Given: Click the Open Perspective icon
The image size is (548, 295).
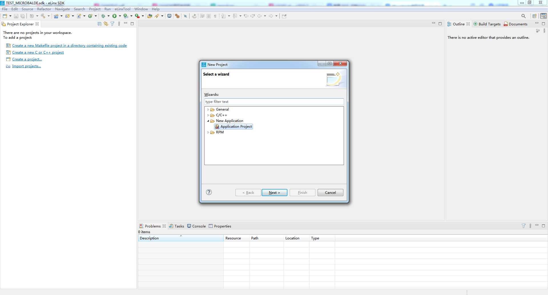Looking at the screenshot, I should click(x=534, y=16).
